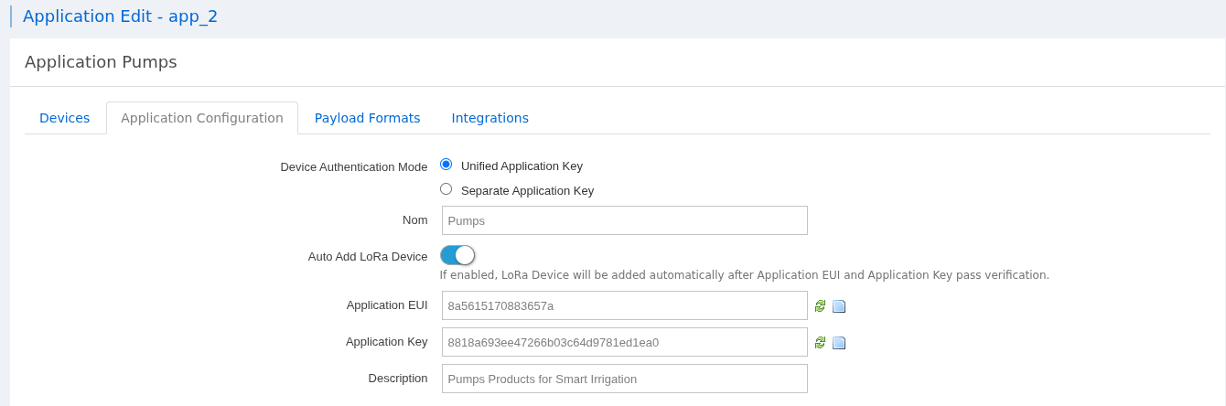
Task: Click the 'Separate Application Key' option label
Action: [527, 191]
